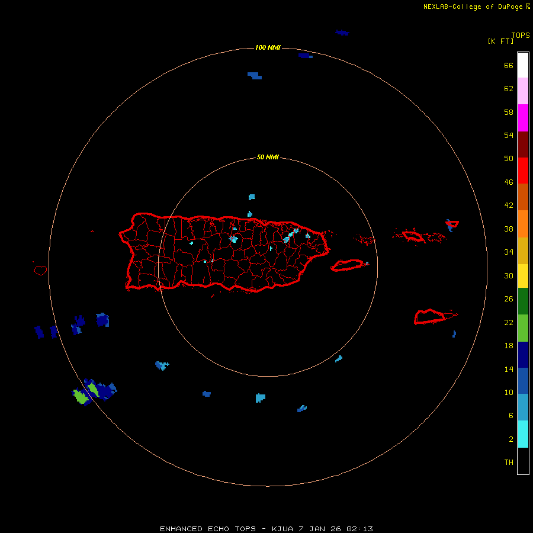Click the dark orange legend swatch
The height and width of the screenshot is (533, 533).
[x=523, y=197]
